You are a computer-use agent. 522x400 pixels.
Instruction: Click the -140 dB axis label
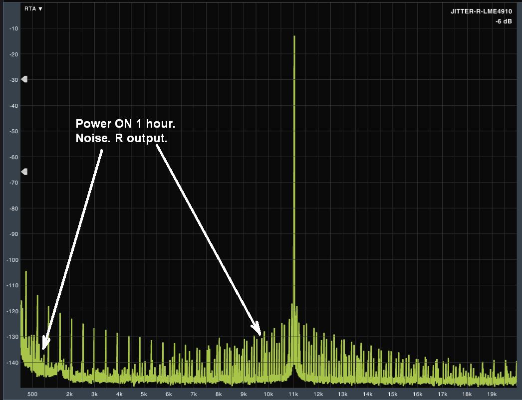[12, 363]
